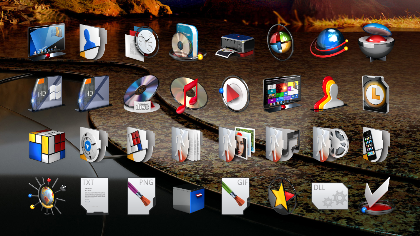
Task: Click the blue globe network icon
Action: (x=329, y=43)
